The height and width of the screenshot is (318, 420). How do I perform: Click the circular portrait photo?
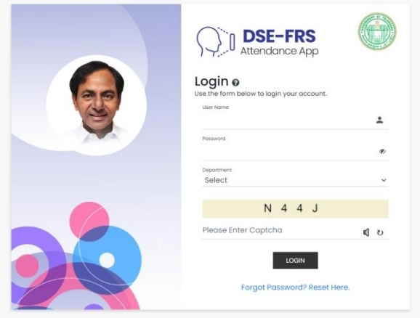pyautogui.click(x=97, y=105)
